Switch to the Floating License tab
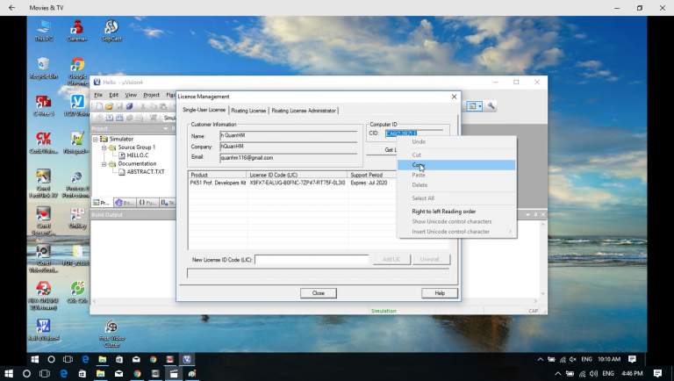674x381 pixels. [248, 111]
